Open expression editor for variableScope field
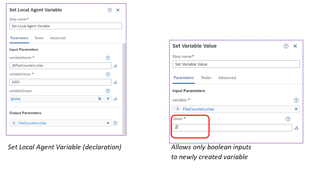Viewport: 316px width, 169px height. coord(115,99)
